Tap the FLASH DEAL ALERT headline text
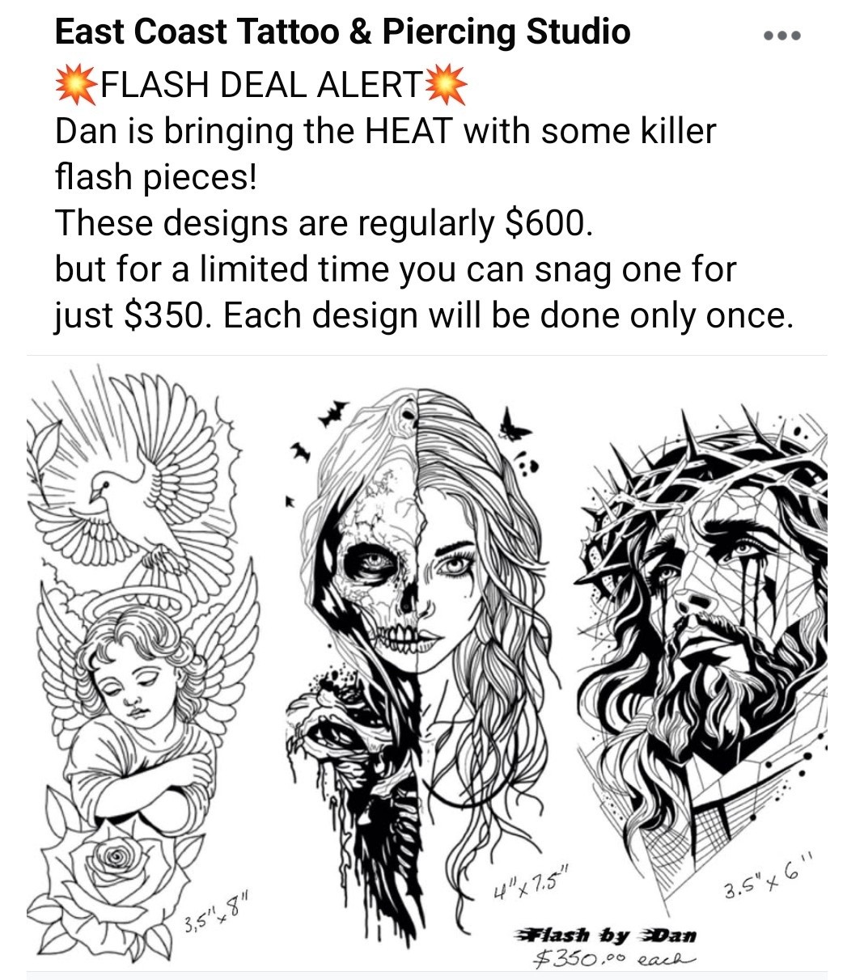Viewport: 864px width, 980px height. [260, 86]
